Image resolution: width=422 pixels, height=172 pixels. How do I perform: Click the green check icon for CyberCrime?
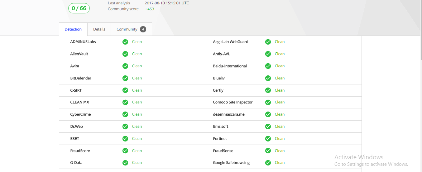tap(125, 114)
